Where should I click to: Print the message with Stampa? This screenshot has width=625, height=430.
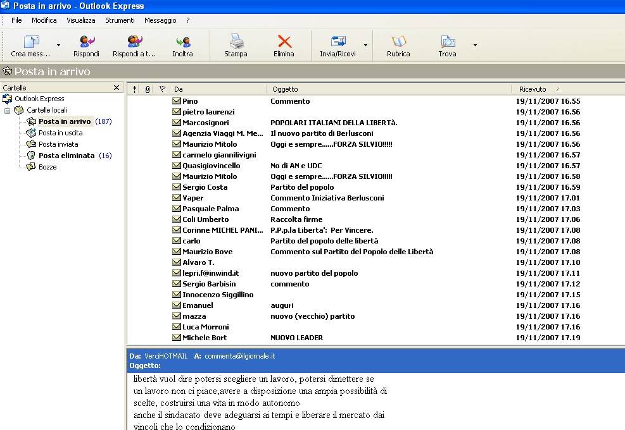click(236, 42)
